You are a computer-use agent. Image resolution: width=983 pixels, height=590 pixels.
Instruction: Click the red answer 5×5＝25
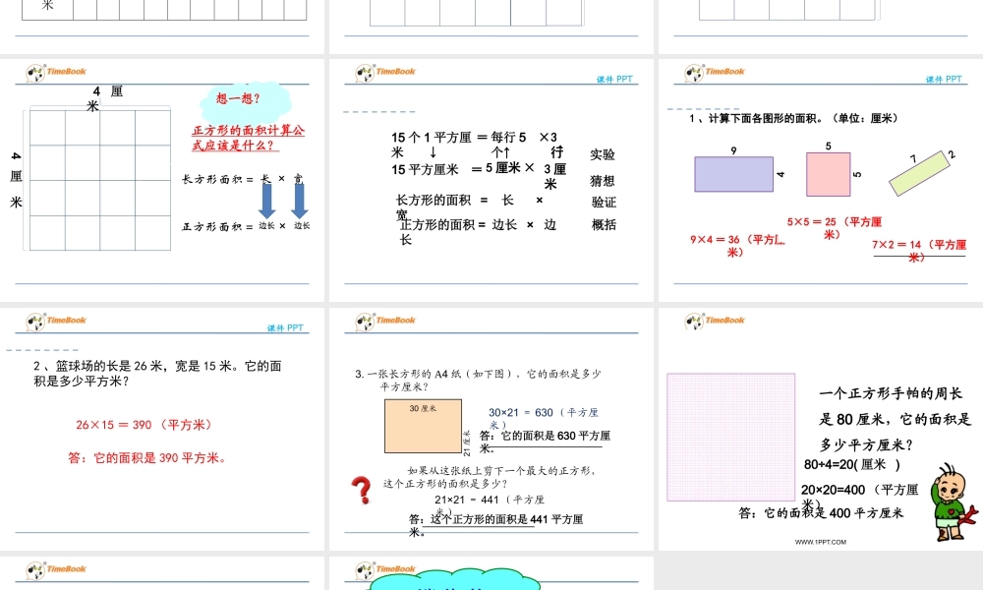[x=835, y=227]
